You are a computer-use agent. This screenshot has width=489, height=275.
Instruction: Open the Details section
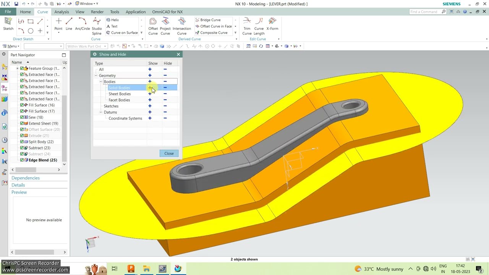point(18,185)
